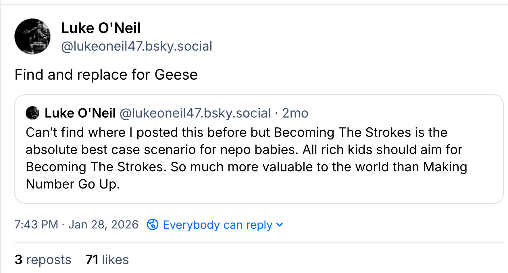
Task: Click the "Jan 28, 2026" date text
Action: 103,224
